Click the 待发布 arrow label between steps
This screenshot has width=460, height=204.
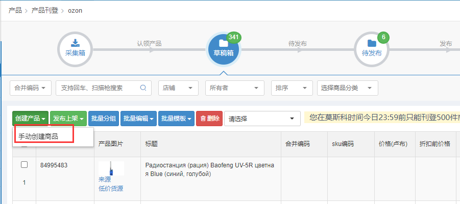point(298,44)
